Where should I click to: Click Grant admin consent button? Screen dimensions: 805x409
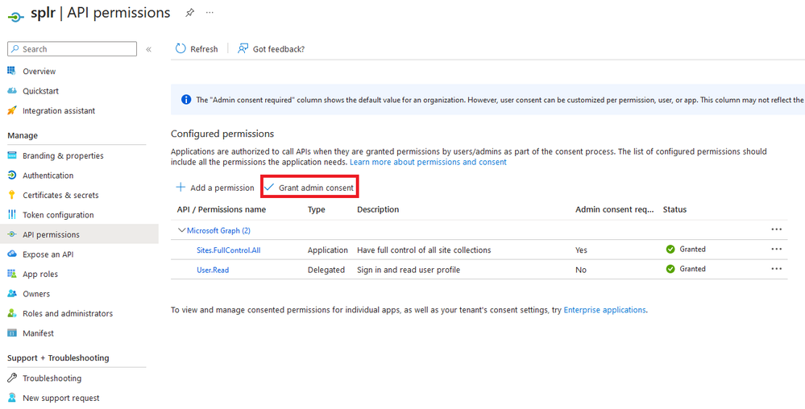(x=309, y=188)
